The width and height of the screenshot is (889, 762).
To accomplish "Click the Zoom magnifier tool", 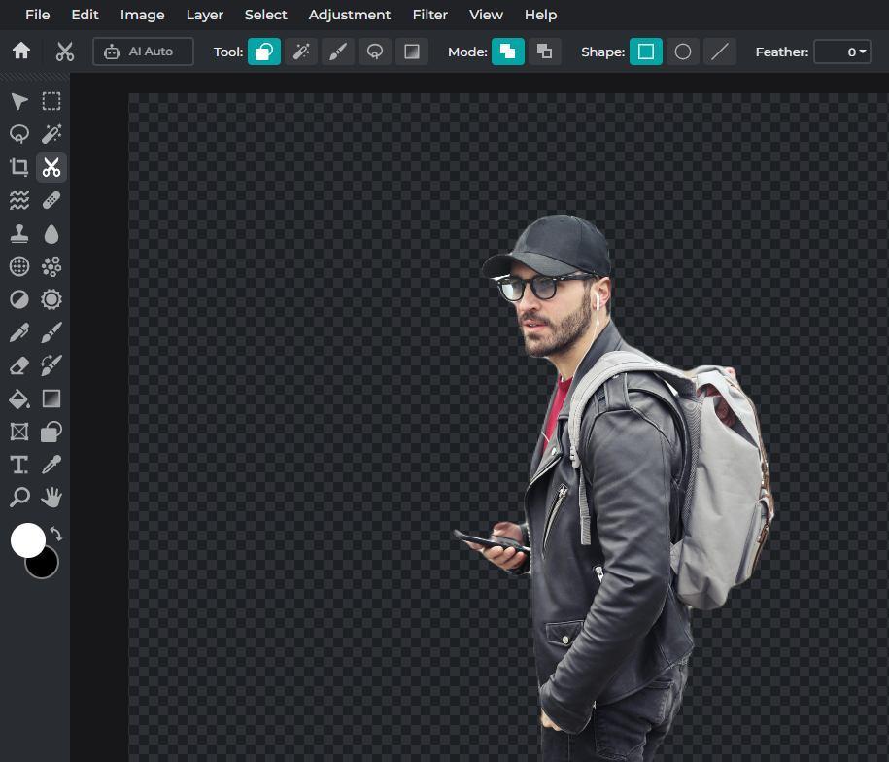I will coord(18,498).
